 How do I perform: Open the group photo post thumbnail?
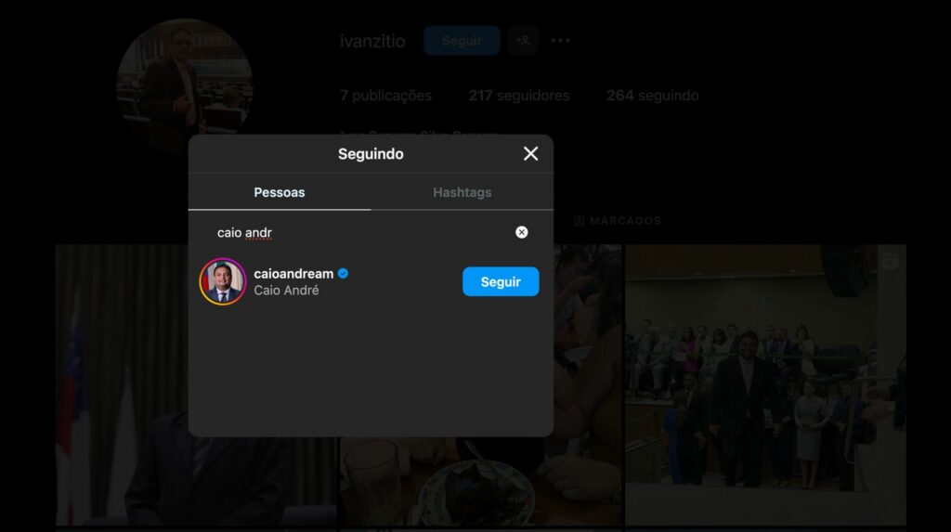pyautogui.click(x=764, y=385)
